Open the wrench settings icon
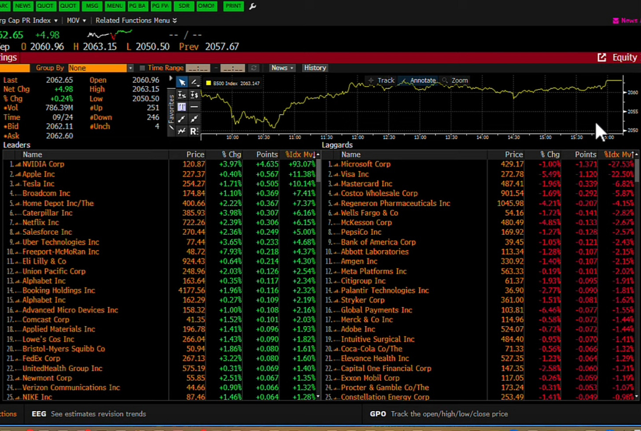Screen dimensions: 641x431 253,6
